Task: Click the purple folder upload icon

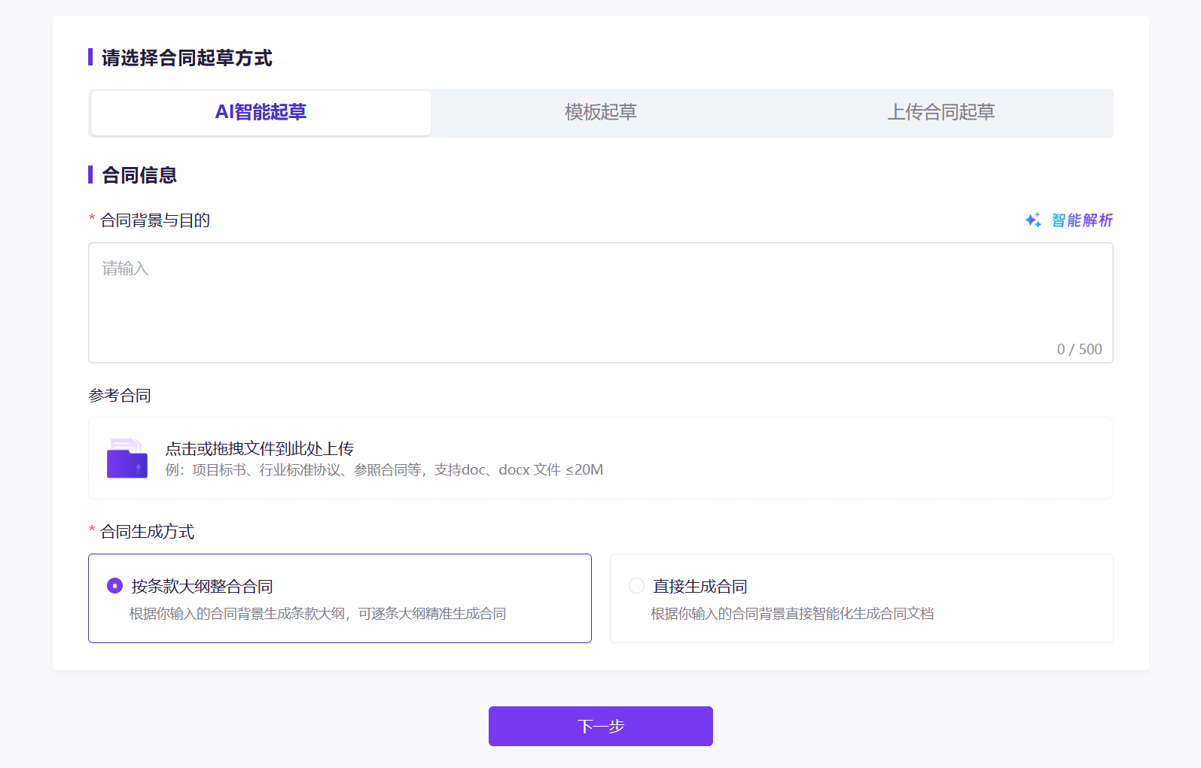Action: pyautogui.click(x=127, y=459)
